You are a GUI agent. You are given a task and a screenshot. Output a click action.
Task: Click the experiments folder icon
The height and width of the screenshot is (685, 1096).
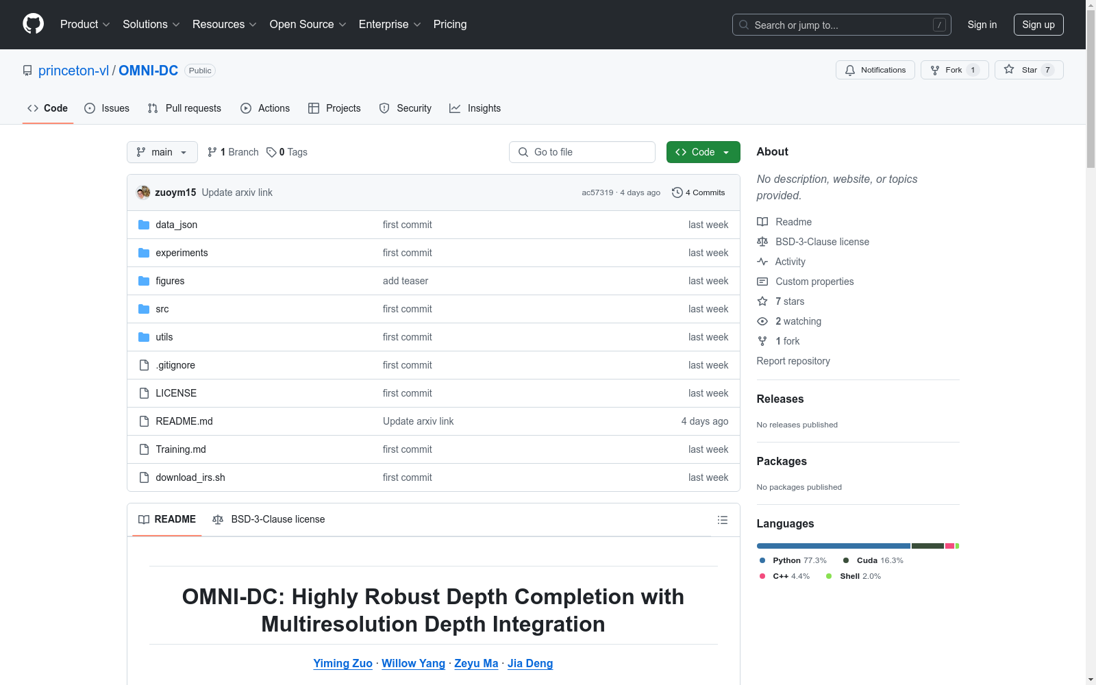(144, 253)
